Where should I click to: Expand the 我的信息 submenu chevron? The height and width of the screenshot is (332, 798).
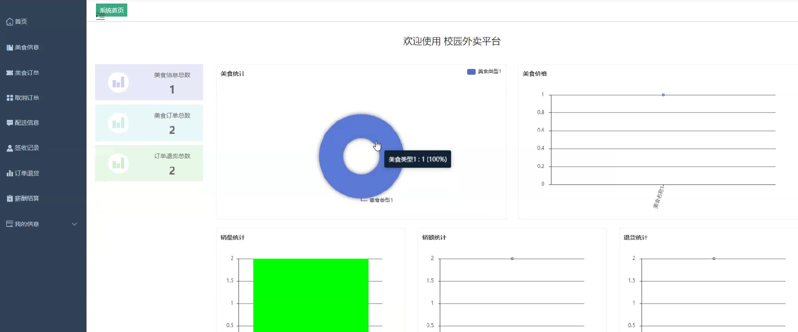(x=74, y=224)
